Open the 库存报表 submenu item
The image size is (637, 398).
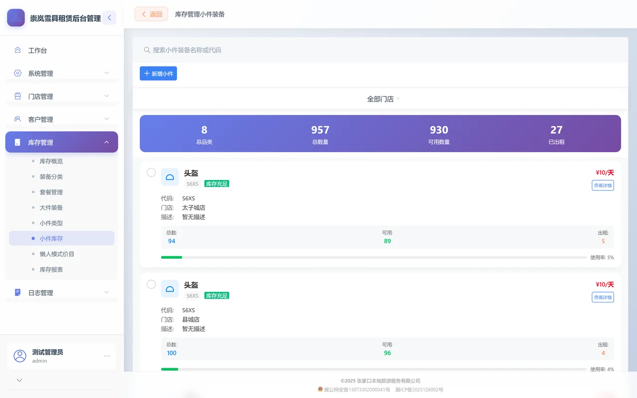pyautogui.click(x=62, y=269)
